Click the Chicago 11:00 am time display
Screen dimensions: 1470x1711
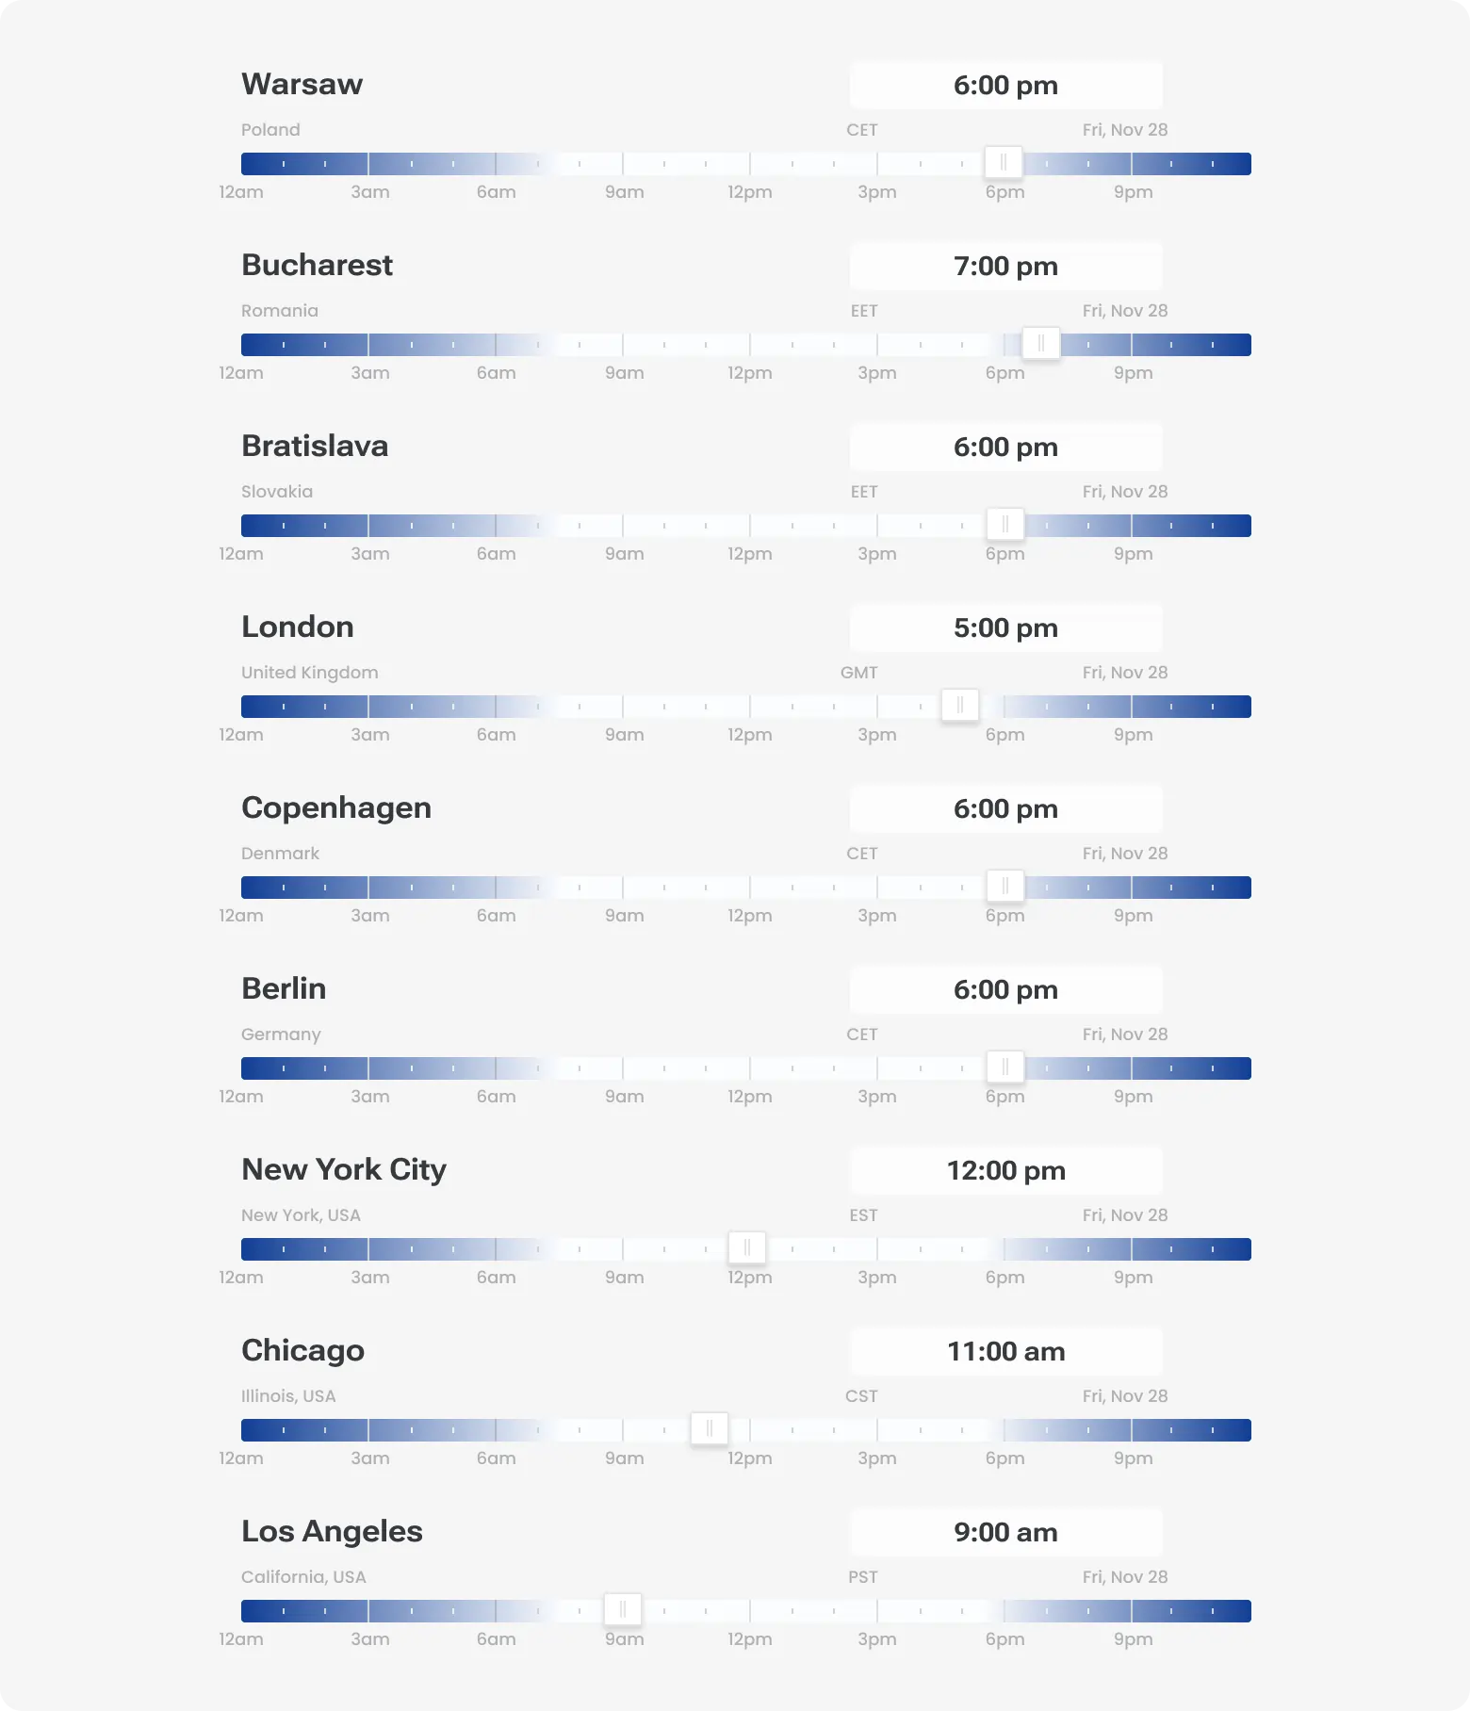tap(1005, 1351)
